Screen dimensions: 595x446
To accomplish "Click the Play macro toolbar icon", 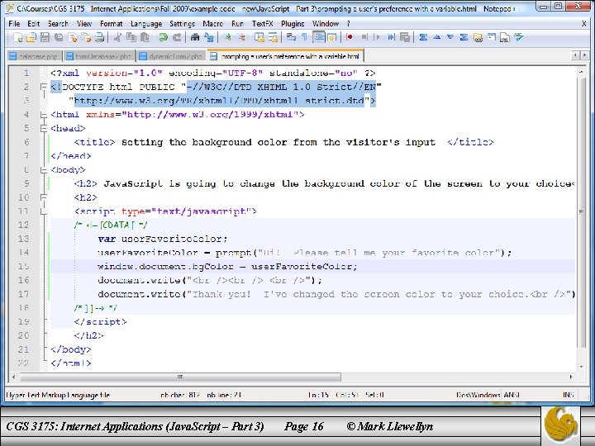I will [376, 37].
